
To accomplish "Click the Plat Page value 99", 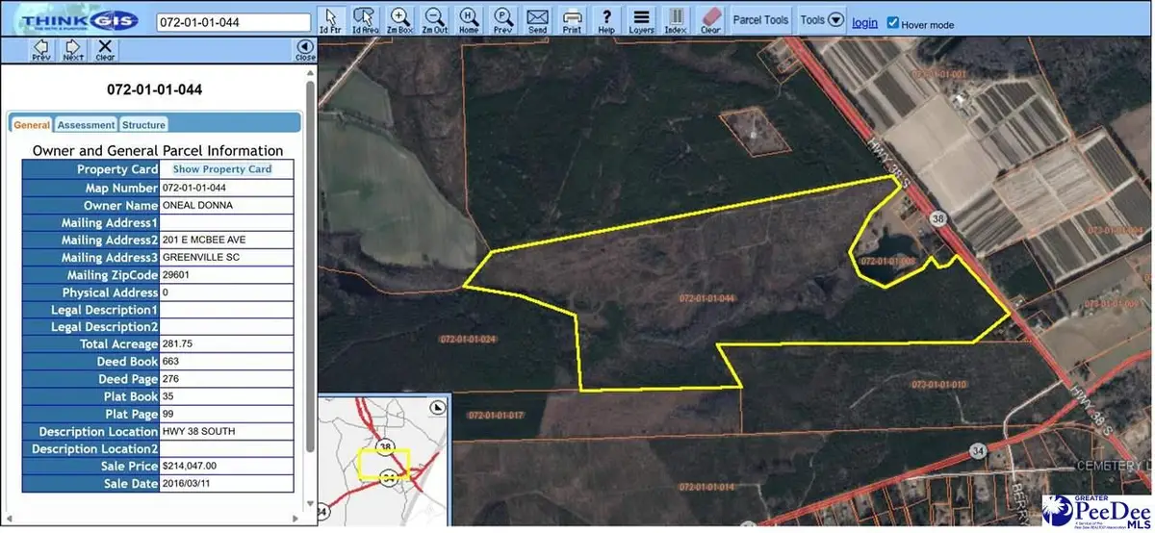I will [x=168, y=413].
